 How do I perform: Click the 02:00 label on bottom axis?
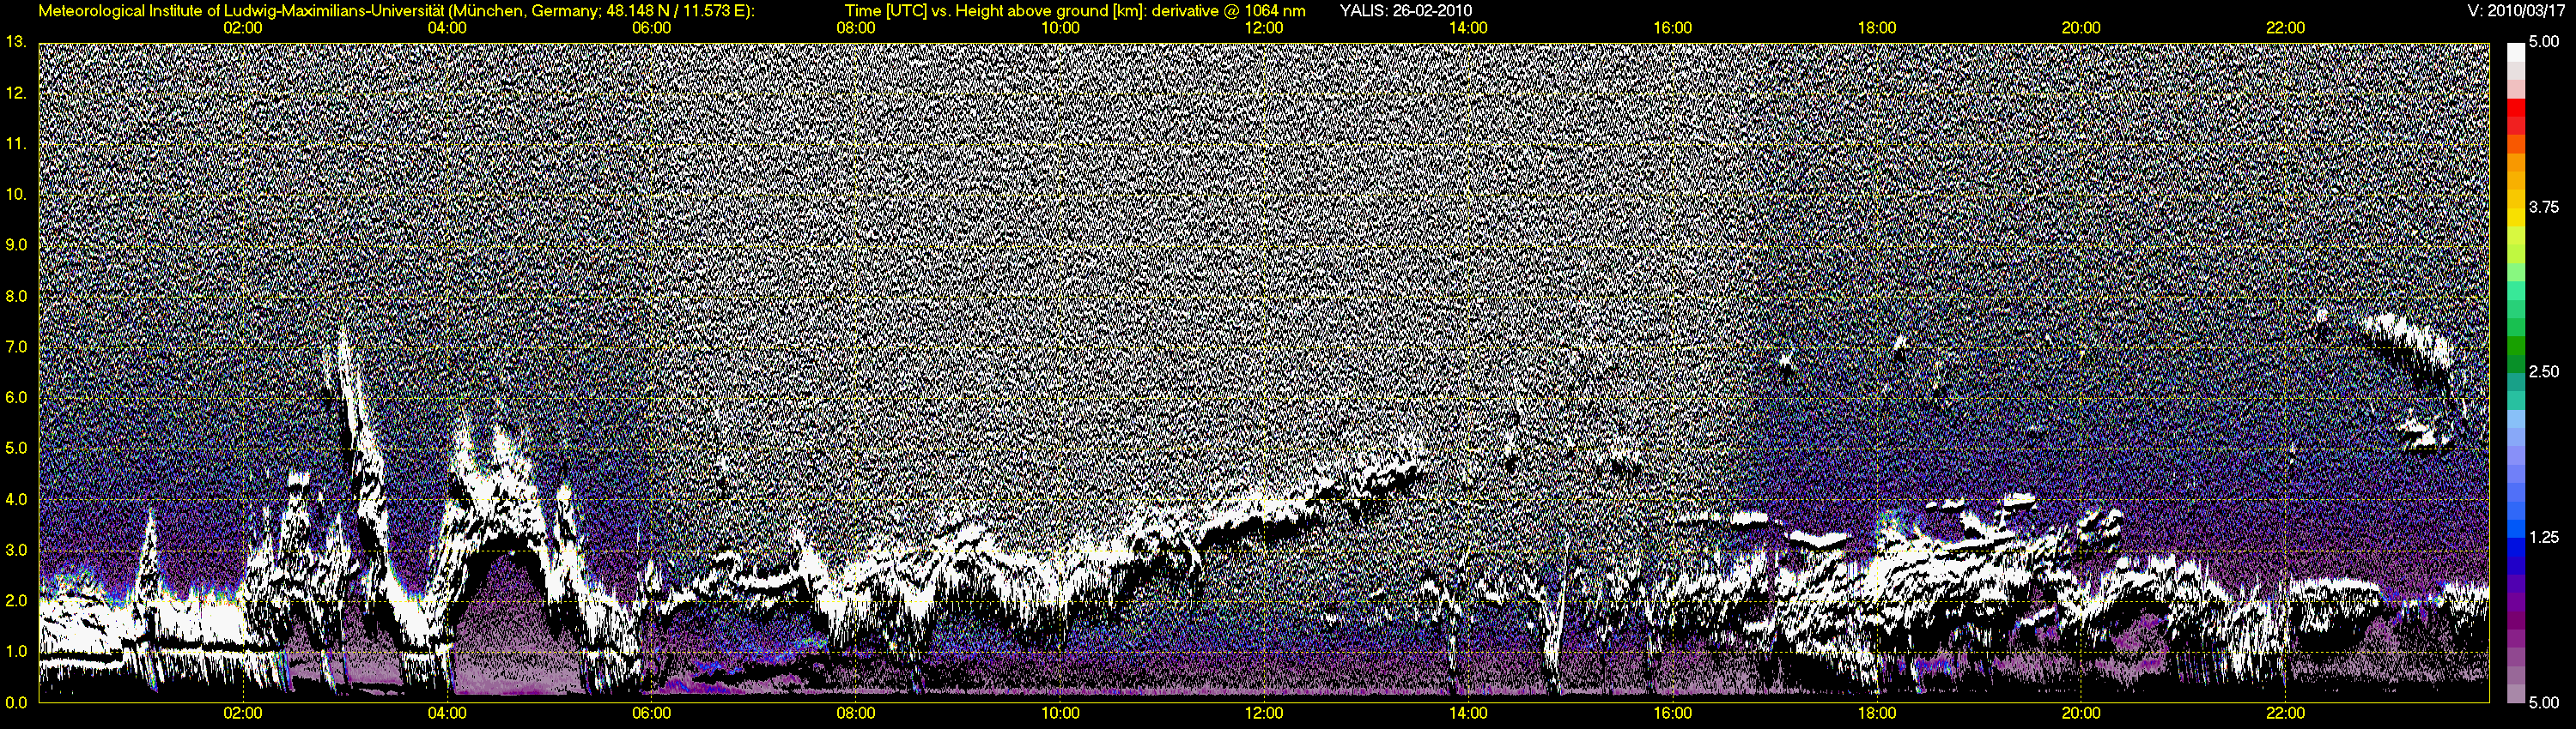(243, 713)
